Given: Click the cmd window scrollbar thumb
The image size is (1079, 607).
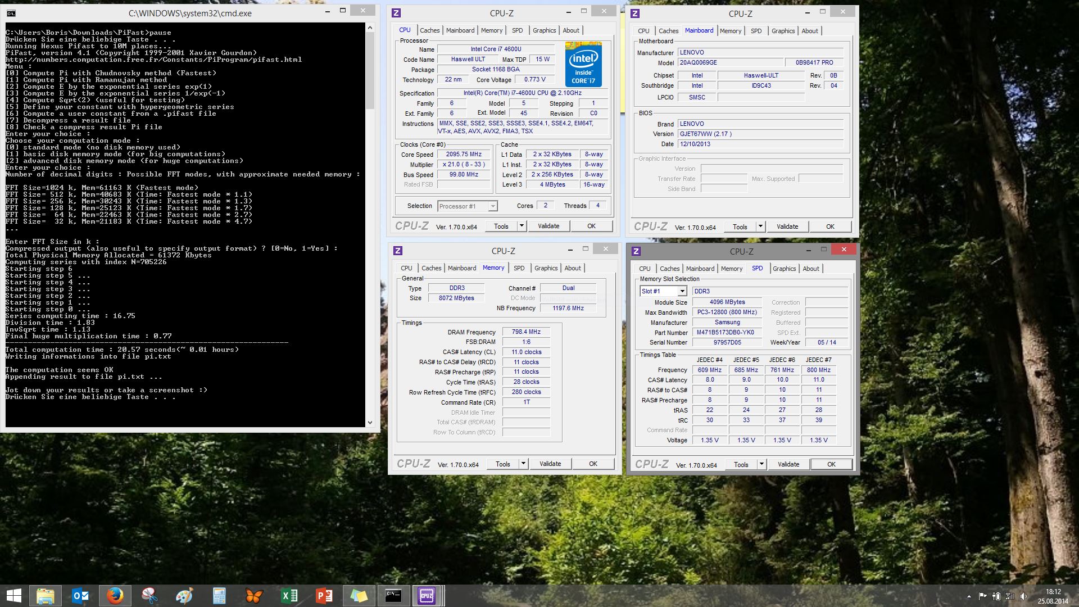Looking at the screenshot, I should [x=370, y=70].
